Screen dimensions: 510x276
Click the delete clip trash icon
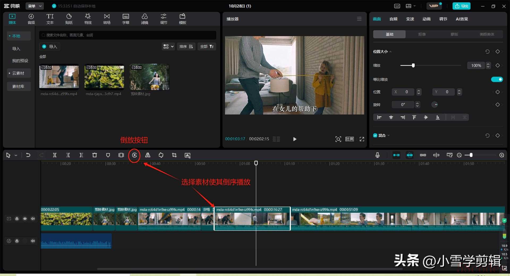coord(95,155)
